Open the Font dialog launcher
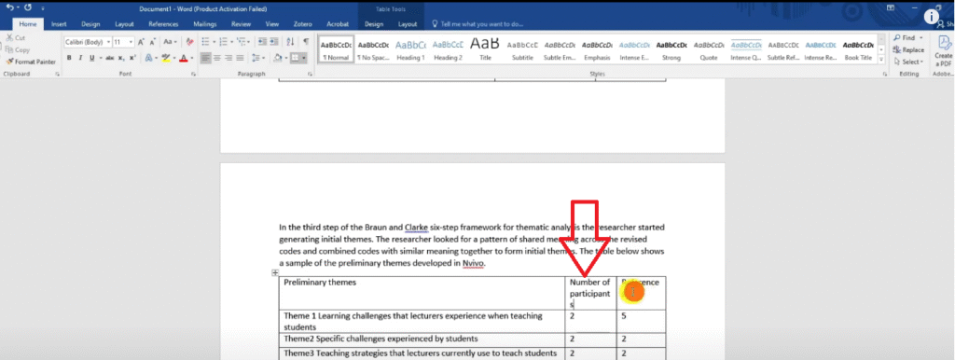Image resolution: width=955 pixels, height=360 pixels. coord(194,74)
